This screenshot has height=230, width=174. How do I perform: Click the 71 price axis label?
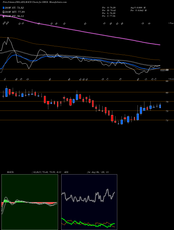[x=167, y=121]
